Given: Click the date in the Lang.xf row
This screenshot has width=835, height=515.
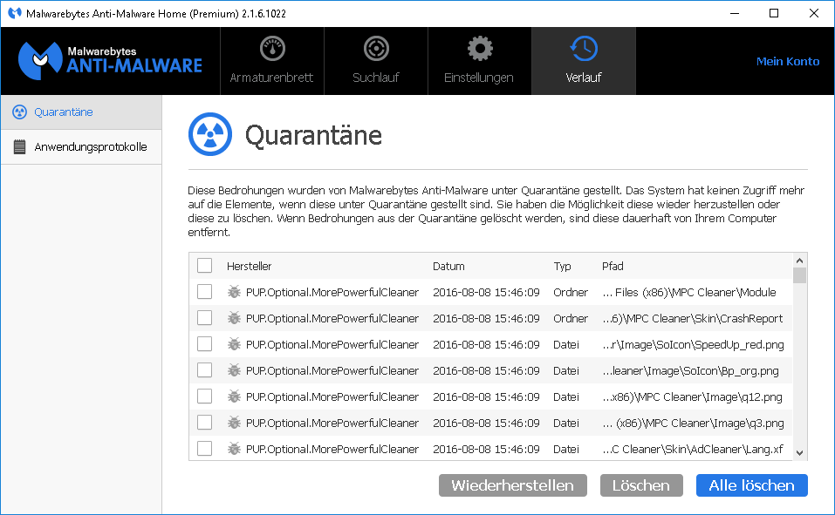Looking at the screenshot, I should tap(486, 449).
